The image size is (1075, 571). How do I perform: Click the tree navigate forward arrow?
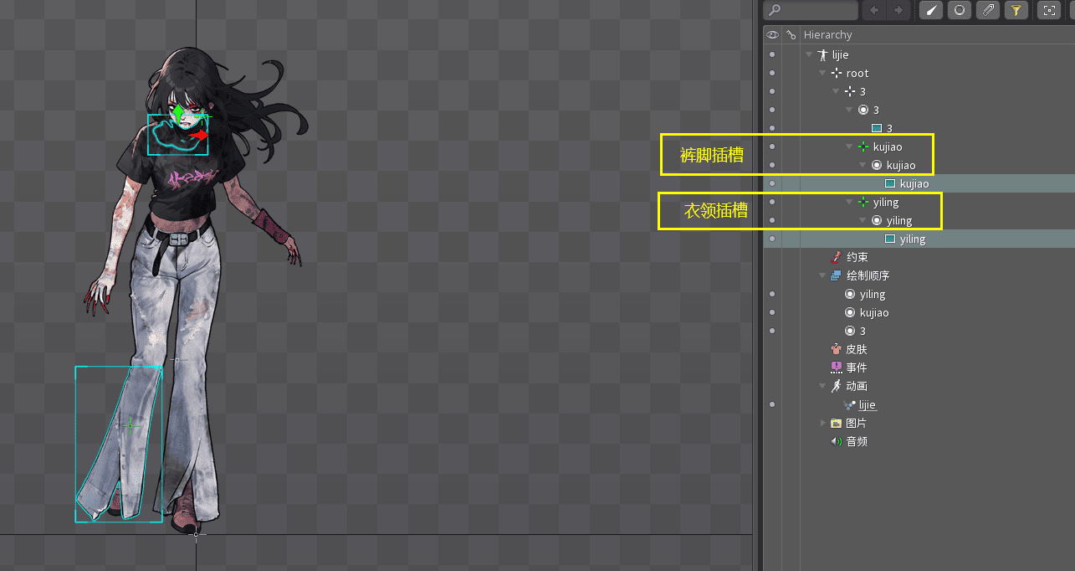click(898, 10)
